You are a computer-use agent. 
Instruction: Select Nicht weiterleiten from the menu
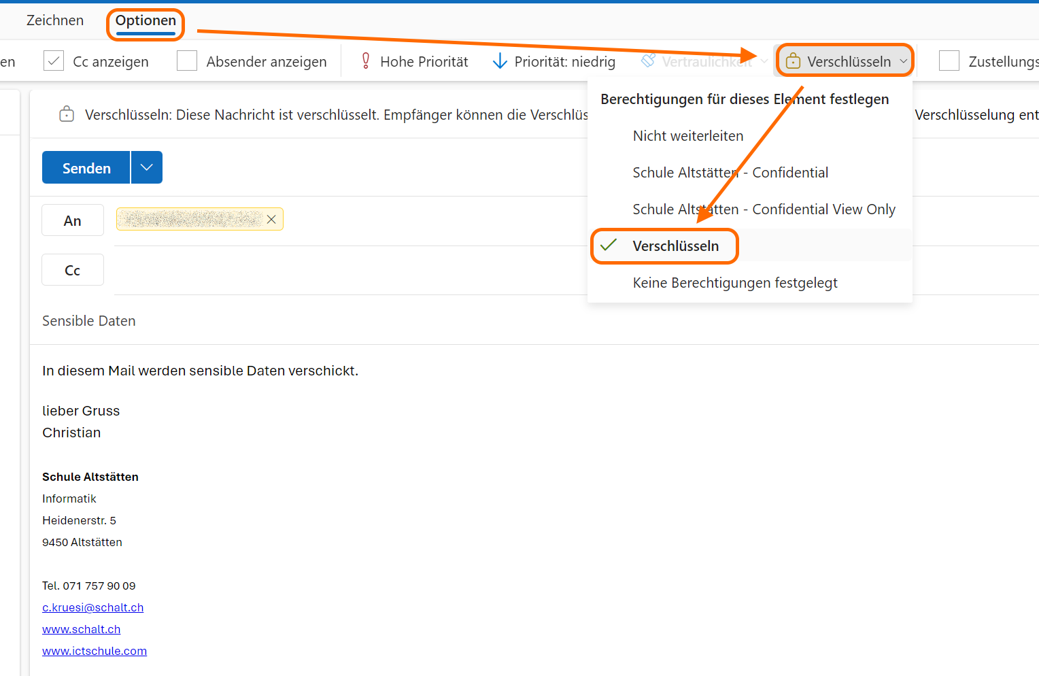point(687,136)
